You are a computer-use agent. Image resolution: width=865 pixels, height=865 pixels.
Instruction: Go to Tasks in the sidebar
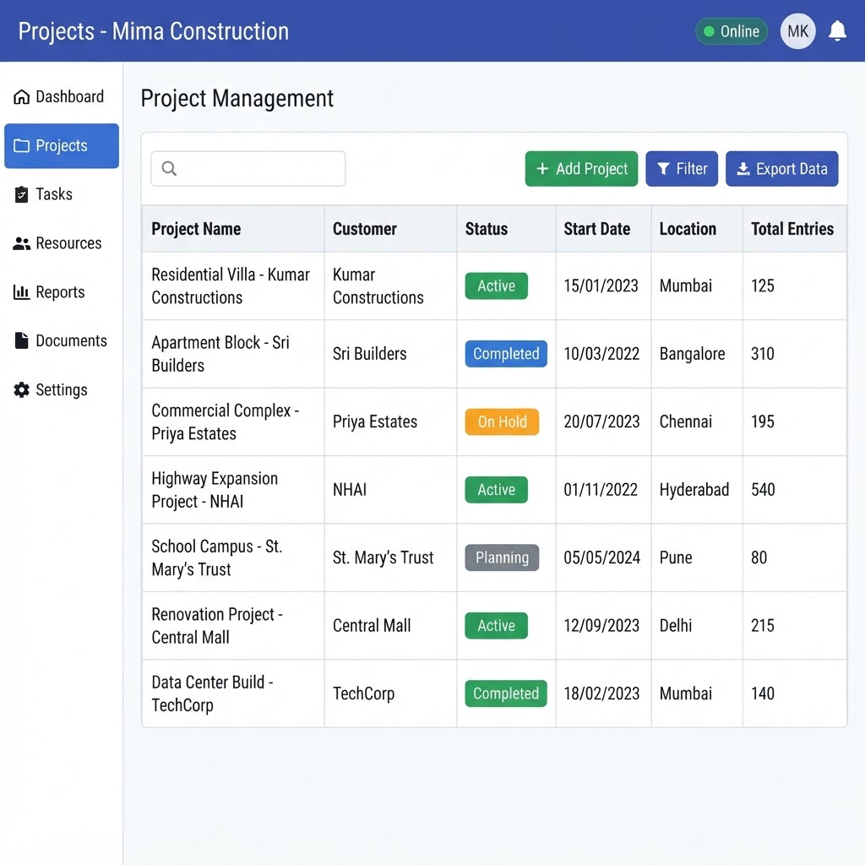(x=61, y=194)
